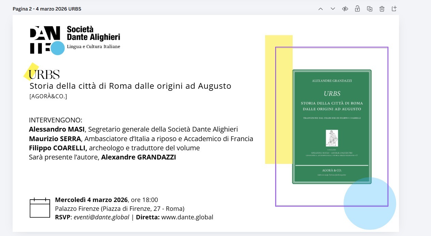Click the URBS heading text
431x236 pixels.
point(44,74)
